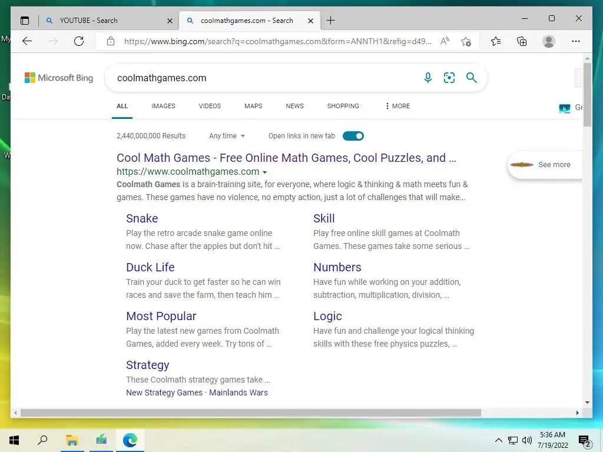Screen dimensions: 603x452
Task: Open taskbar search magnifier
Action: click(x=42, y=440)
